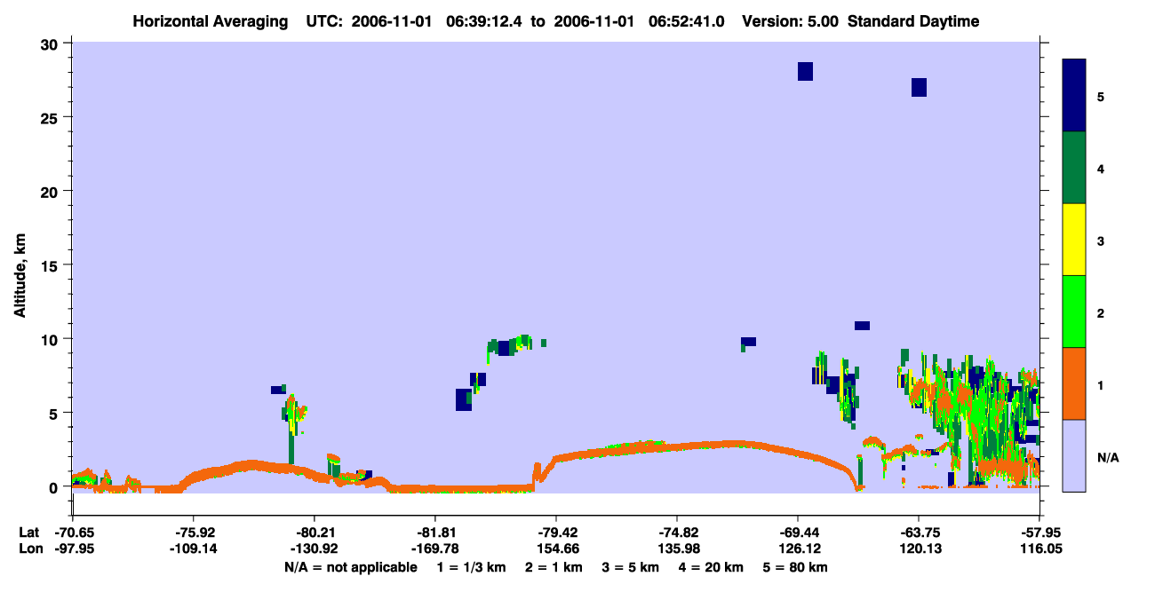
Task: Click the bright green colorbar segment labeled 2
Action: click(x=1074, y=312)
